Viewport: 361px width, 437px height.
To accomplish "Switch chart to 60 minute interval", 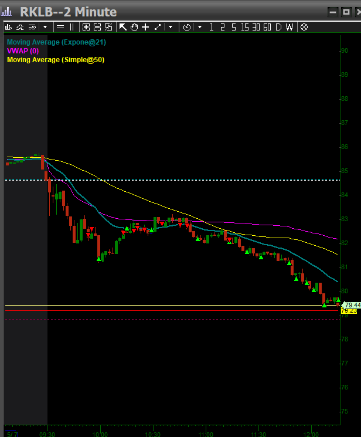I will pos(267,27).
